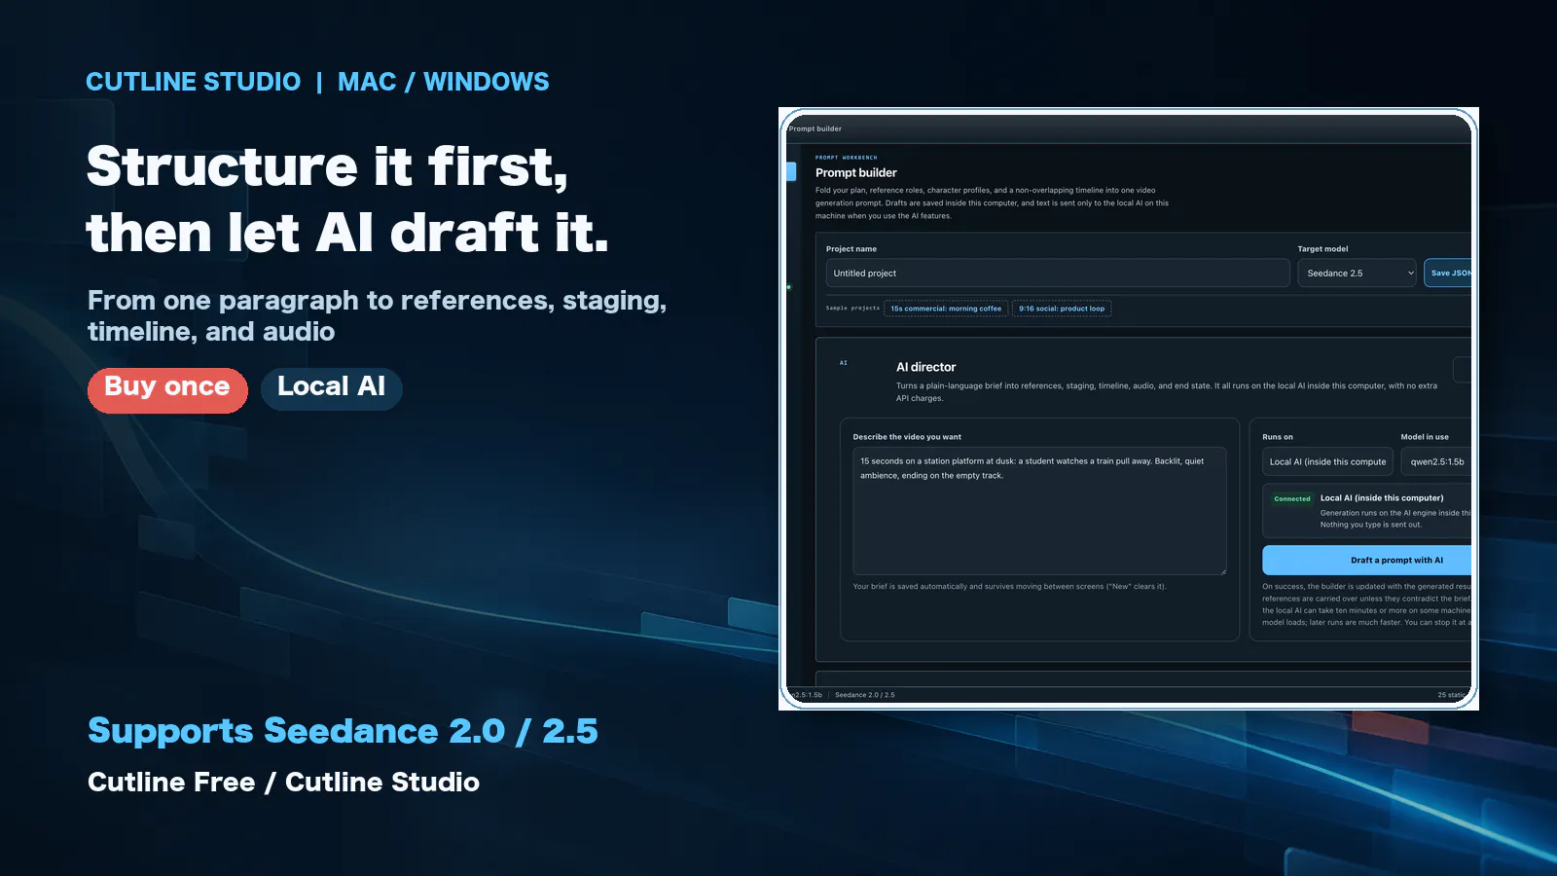Load the '9:16 social: product loop' sample project
The height and width of the screenshot is (876, 1557).
[x=1062, y=309]
